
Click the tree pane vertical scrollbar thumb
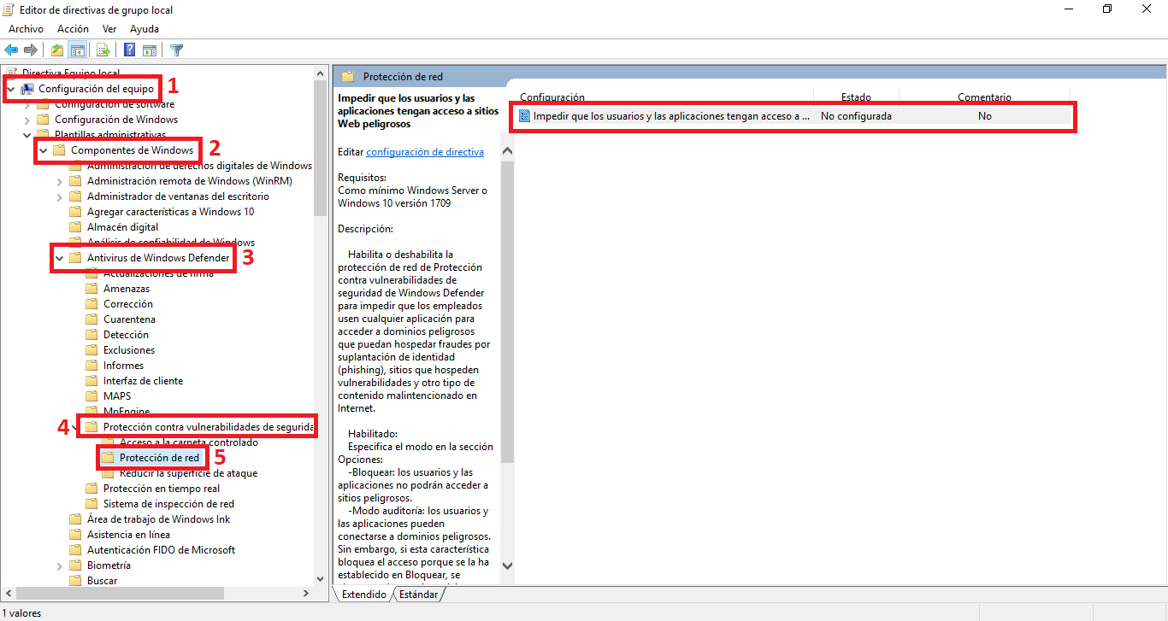coord(321,147)
